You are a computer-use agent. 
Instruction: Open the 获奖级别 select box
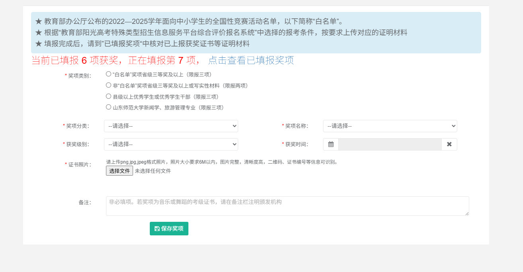[171, 144]
